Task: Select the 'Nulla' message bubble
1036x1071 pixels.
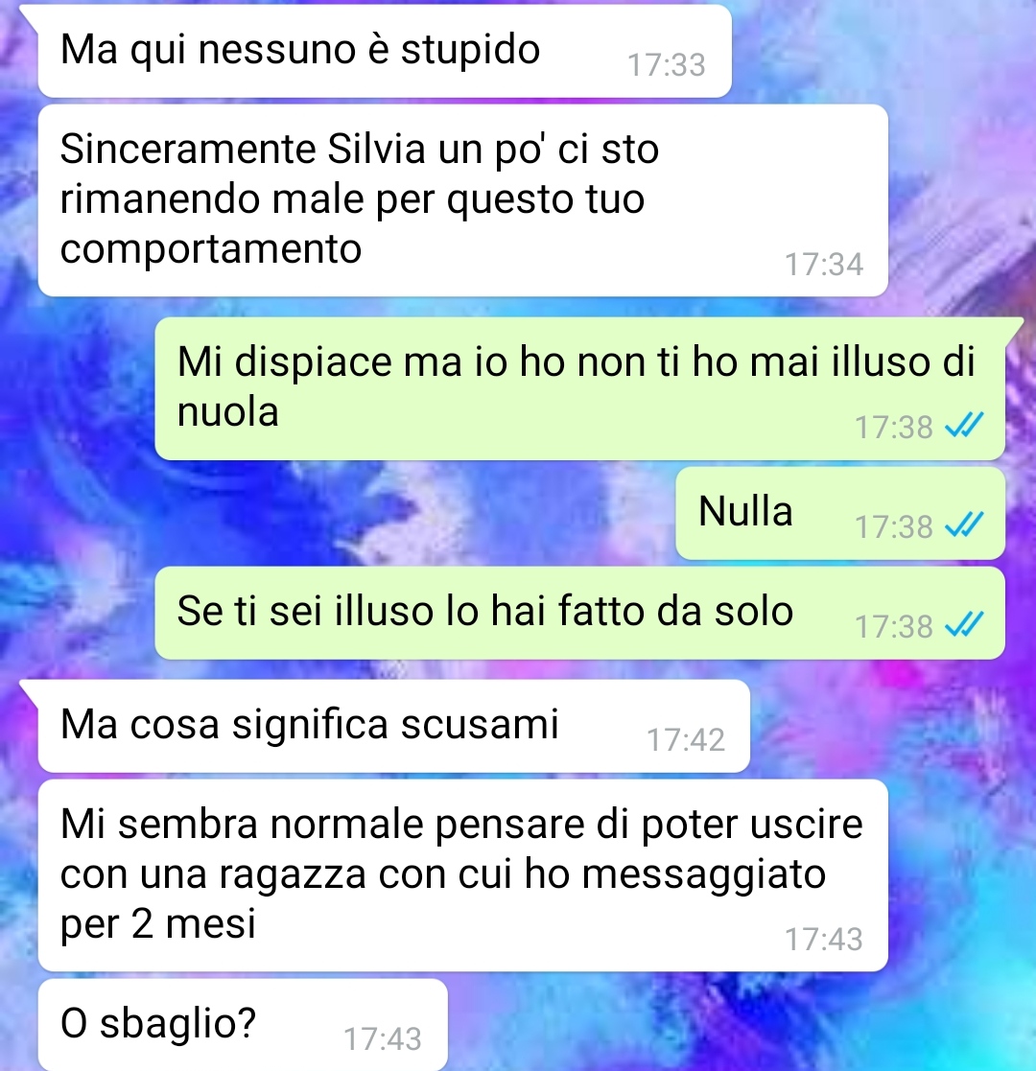Action: pyautogui.click(x=840, y=513)
